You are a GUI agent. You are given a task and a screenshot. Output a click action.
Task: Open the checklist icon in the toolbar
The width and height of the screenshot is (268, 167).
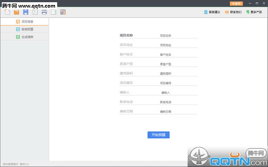(54, 12)
